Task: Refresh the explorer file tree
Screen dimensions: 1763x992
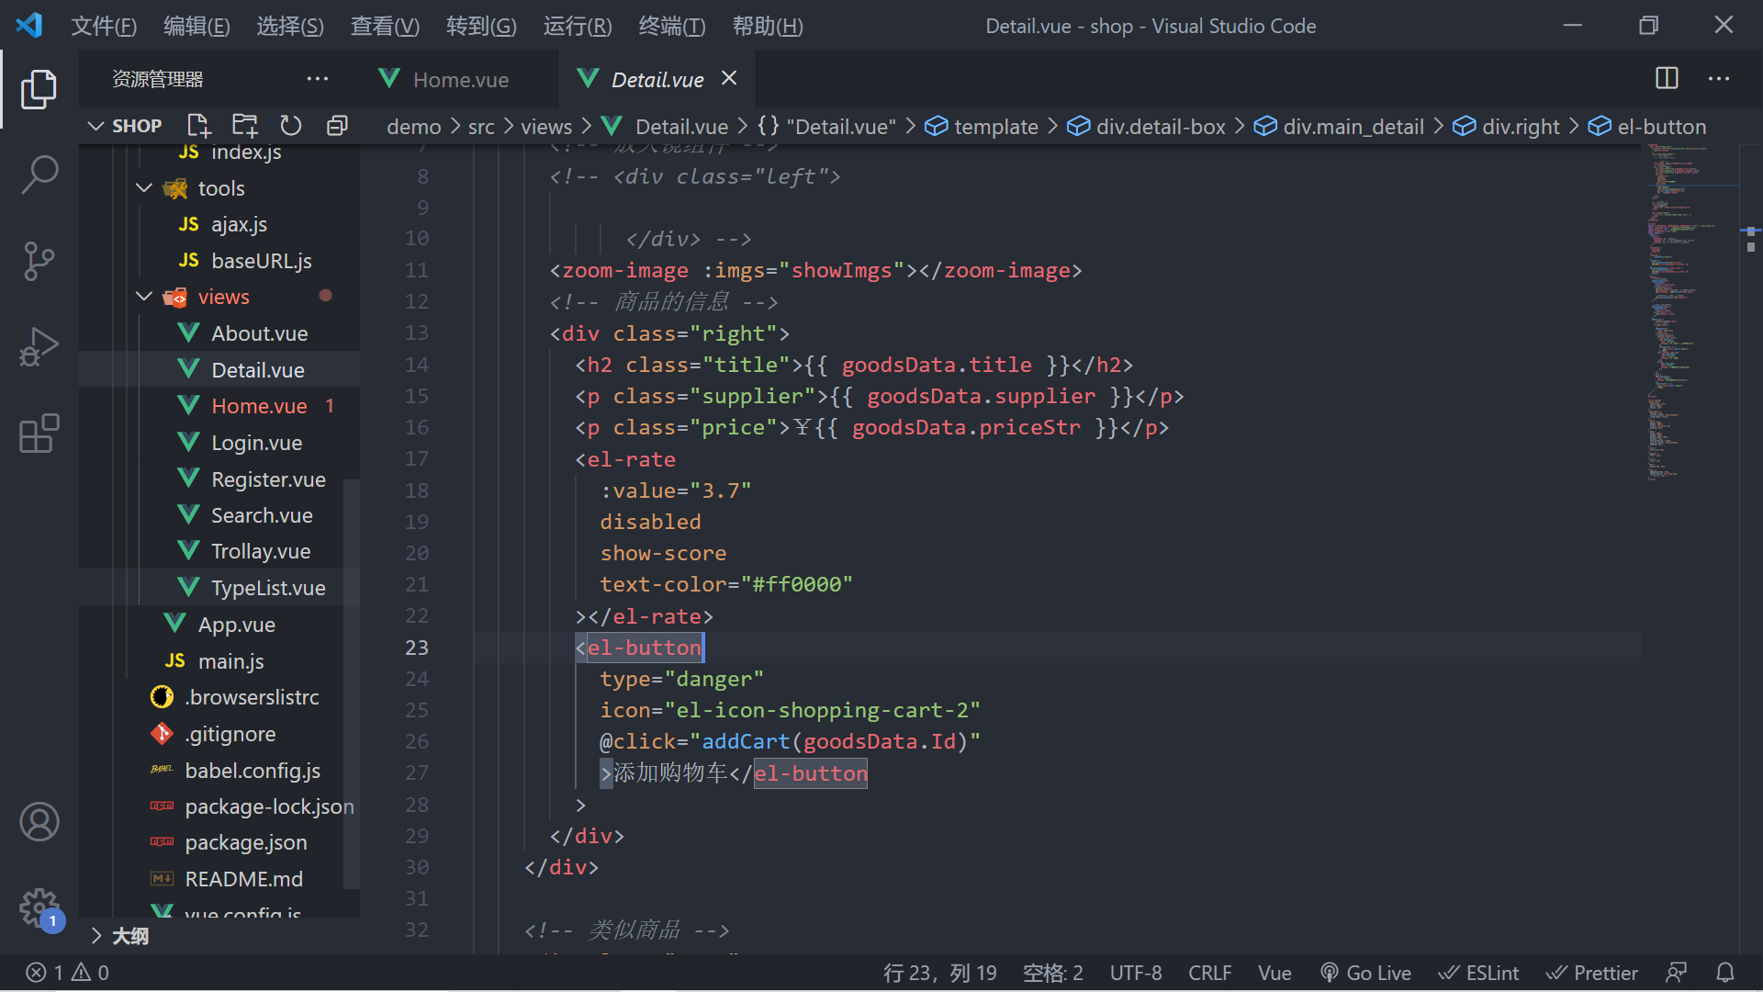Action: (x=291, y=126)
